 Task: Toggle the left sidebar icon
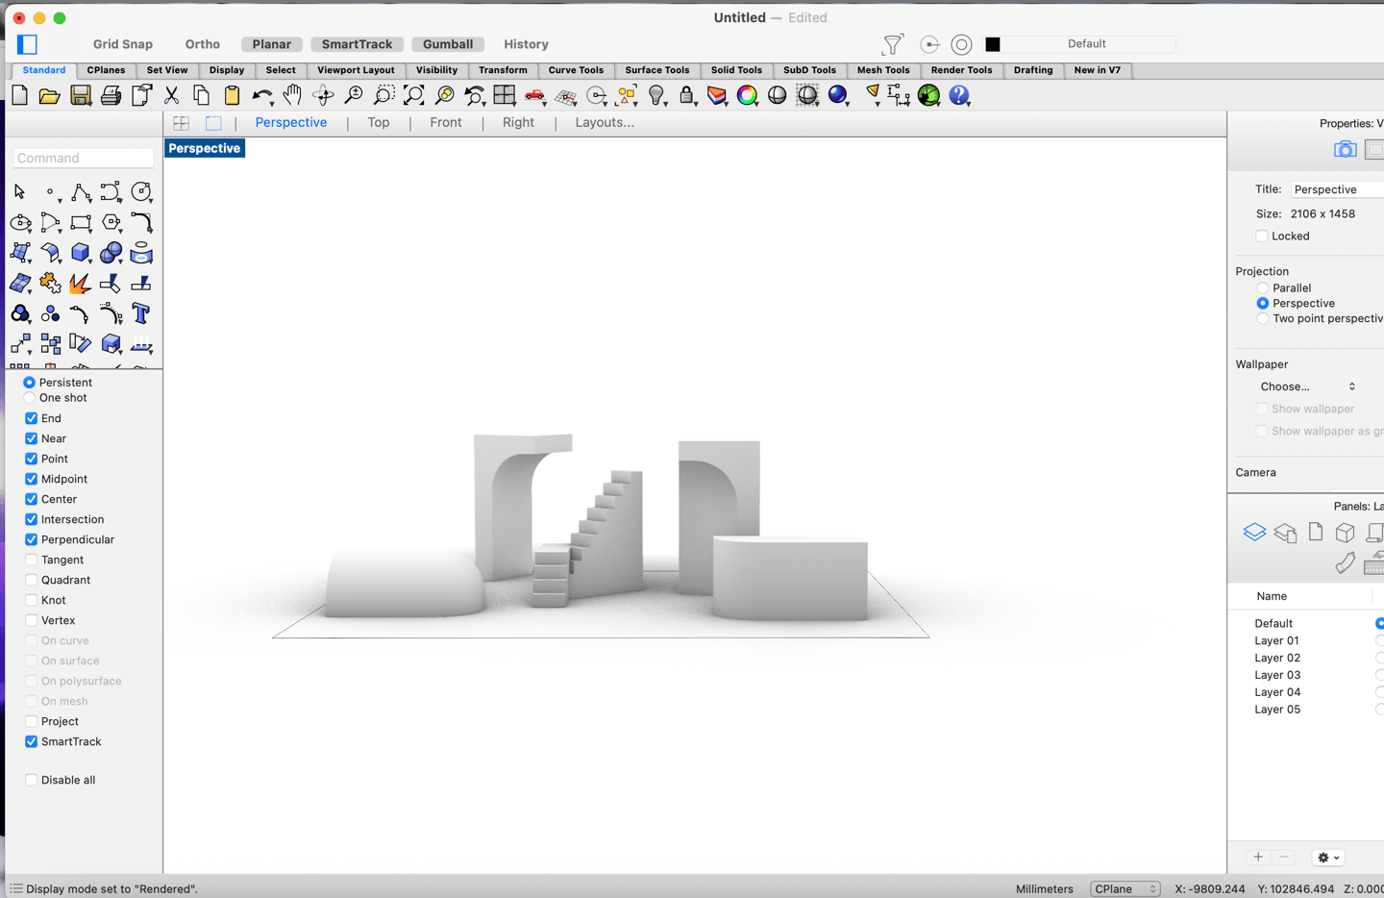point(27,44)
